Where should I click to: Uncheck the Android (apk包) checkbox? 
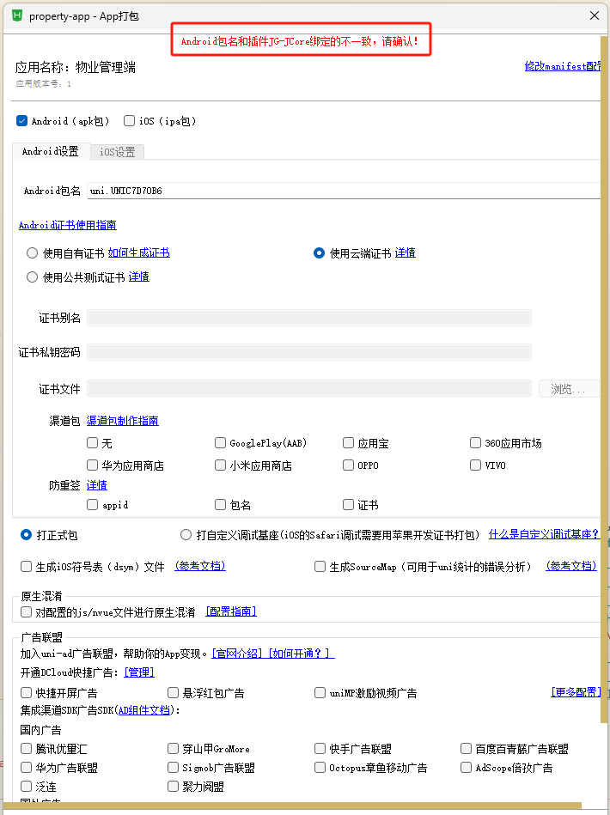point(21,121)
